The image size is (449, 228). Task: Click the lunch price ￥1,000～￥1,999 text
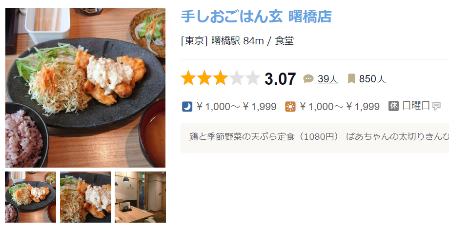point(339,107)
